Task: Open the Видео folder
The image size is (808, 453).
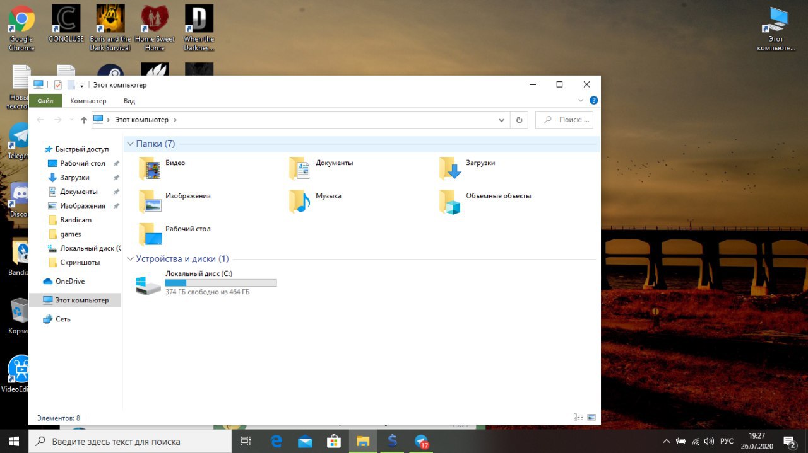Action: click(162, 168)
